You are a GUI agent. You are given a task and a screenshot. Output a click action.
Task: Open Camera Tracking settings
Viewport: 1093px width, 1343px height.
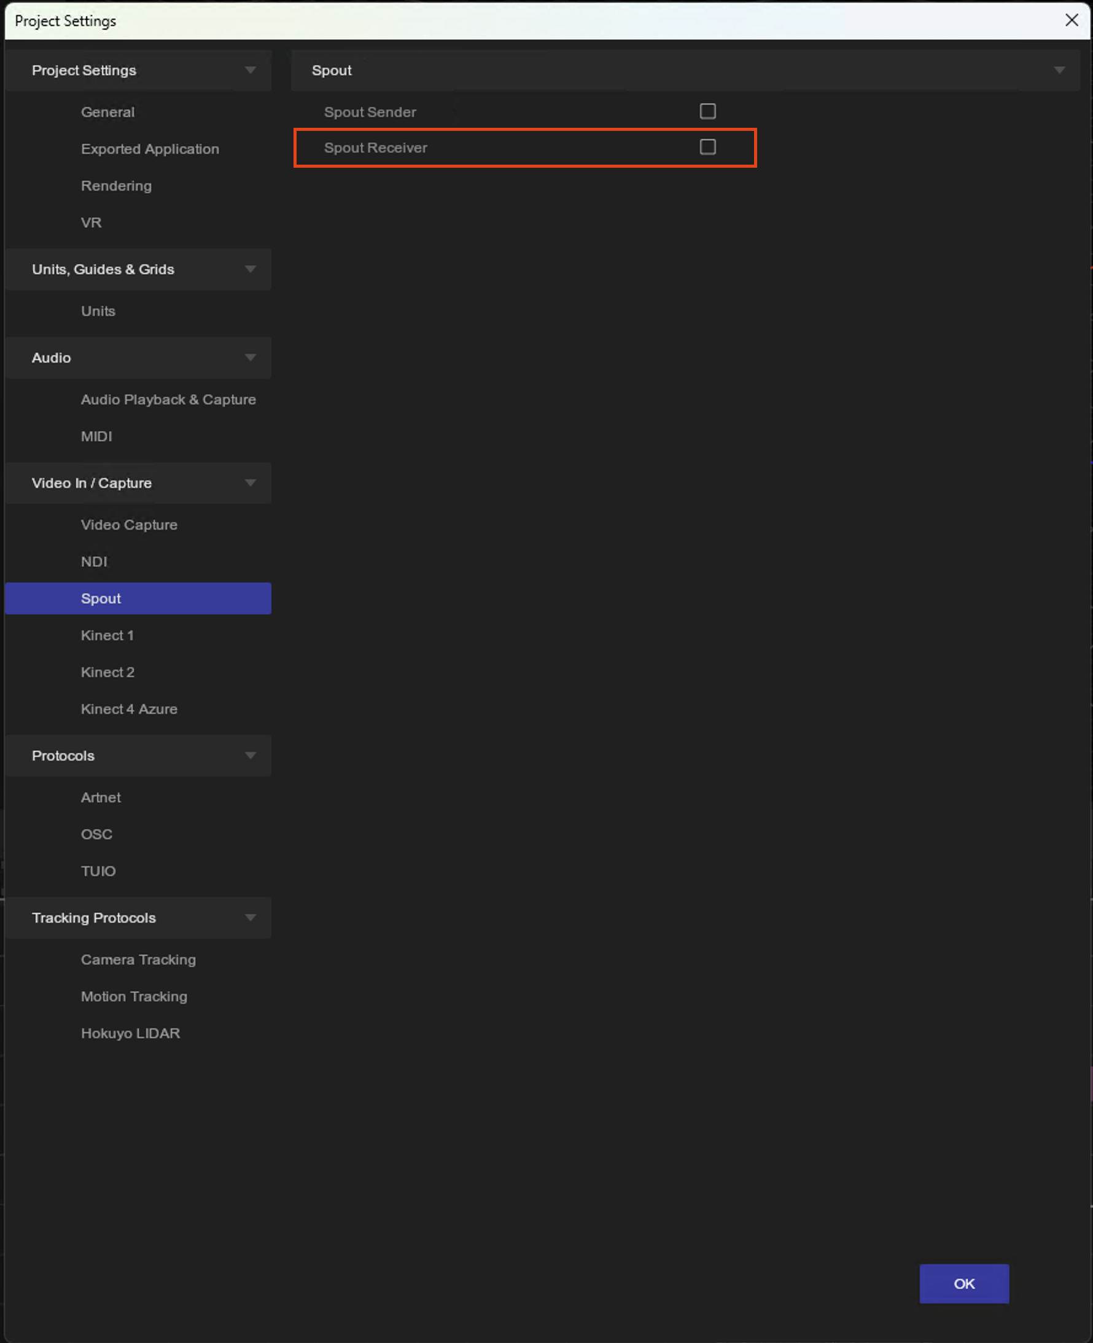pos(138,960)
